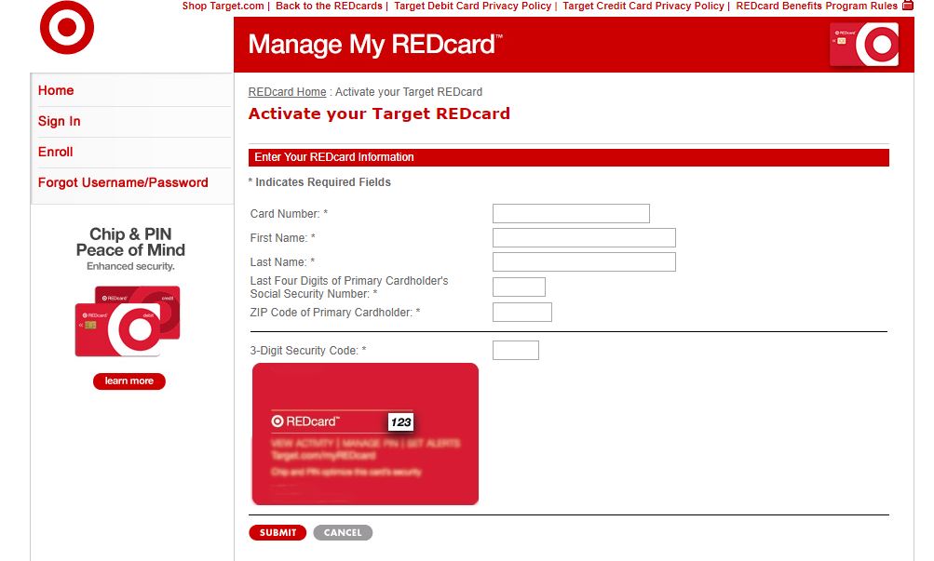Focus the ZIP Code field
934x561 pixels.
[521, 313]
